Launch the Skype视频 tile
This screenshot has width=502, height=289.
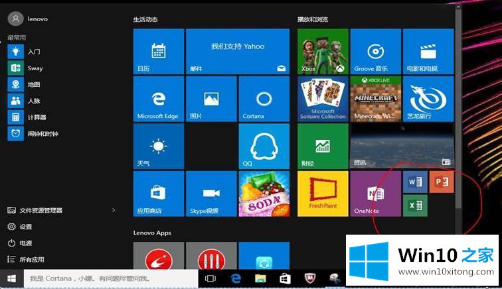pos(211,194)
